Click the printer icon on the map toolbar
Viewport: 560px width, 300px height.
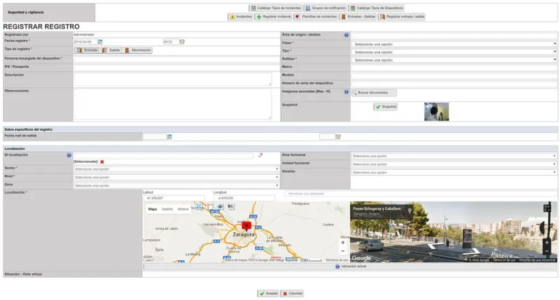(220, 206)
